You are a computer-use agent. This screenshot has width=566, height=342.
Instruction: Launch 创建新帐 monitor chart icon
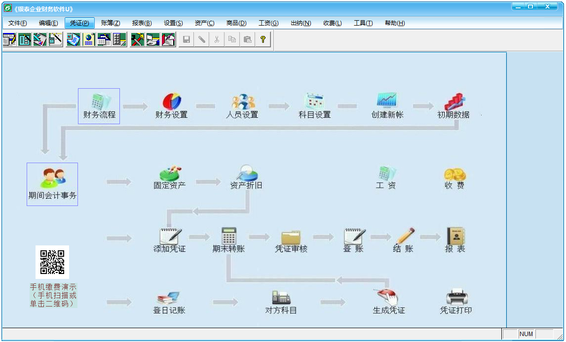coord(387,106)
